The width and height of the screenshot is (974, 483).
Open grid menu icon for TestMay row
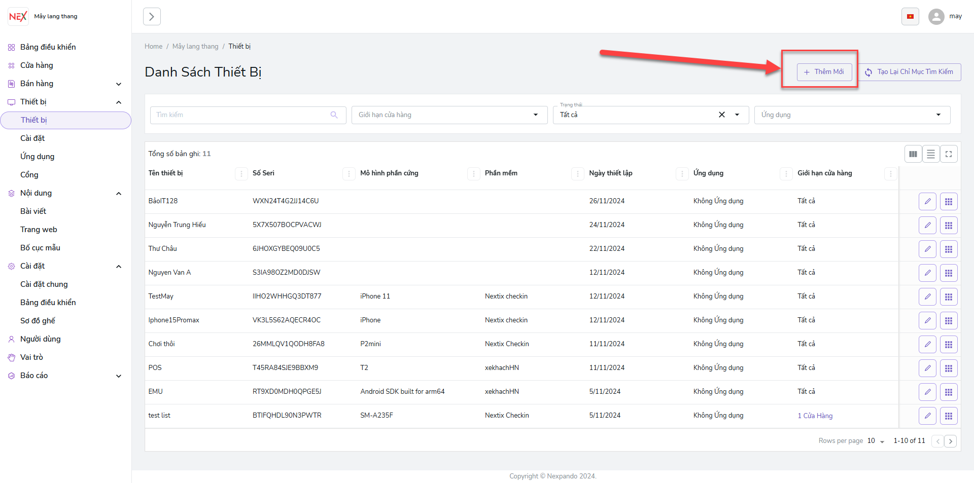pyautogui.click(x=948, y=296)
